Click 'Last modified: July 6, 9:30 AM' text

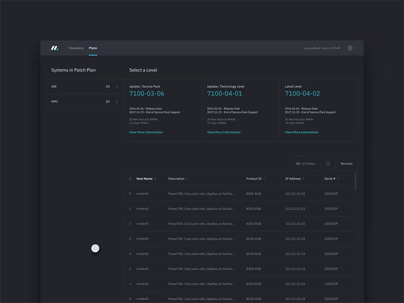(x=322, y=48)
